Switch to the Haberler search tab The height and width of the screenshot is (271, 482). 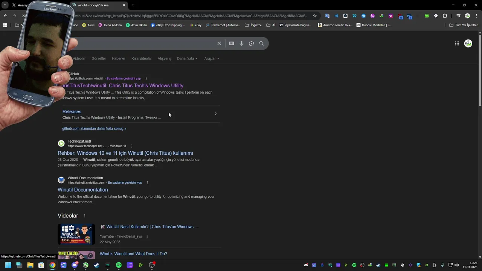pos(119,58)
